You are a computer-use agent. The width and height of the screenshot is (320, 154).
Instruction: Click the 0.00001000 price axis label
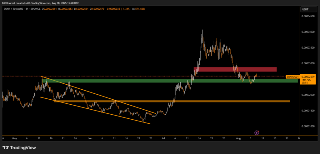click(308, 127)
